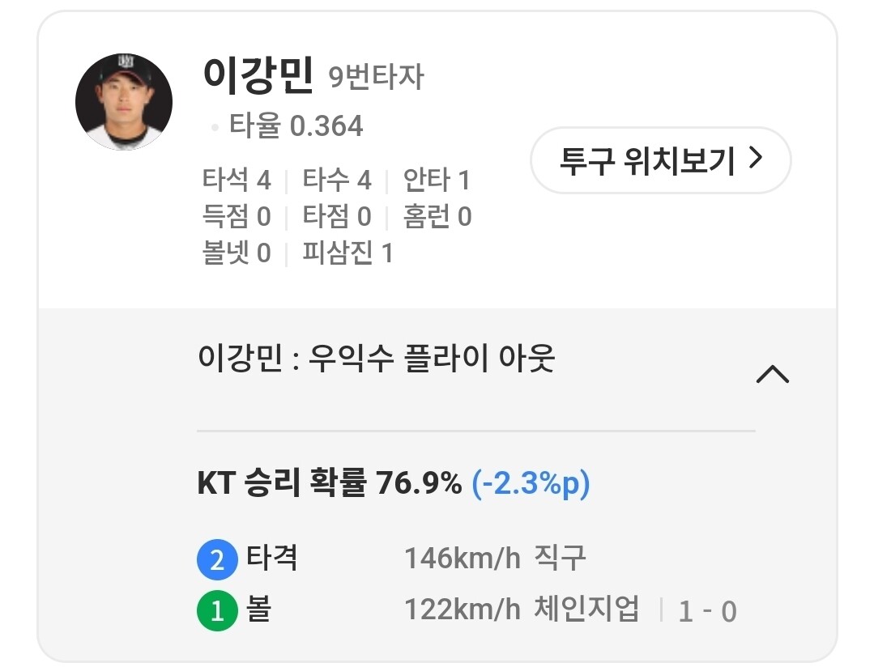The image size is (874, 667).
Task: Tap the arrow inside 투구 위치보기 button
Action: click(x=756, y=159)
